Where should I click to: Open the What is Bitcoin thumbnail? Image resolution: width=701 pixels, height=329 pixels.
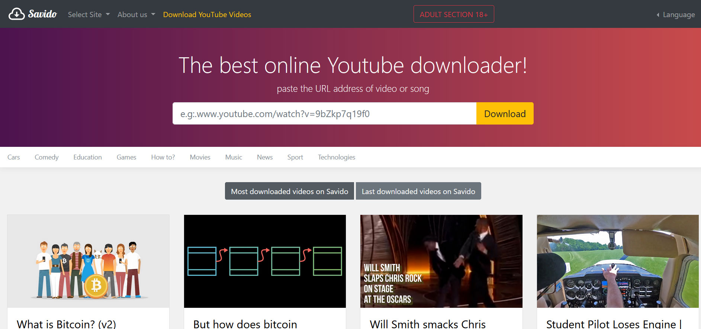pyautogui.click(x=88, y=261)
